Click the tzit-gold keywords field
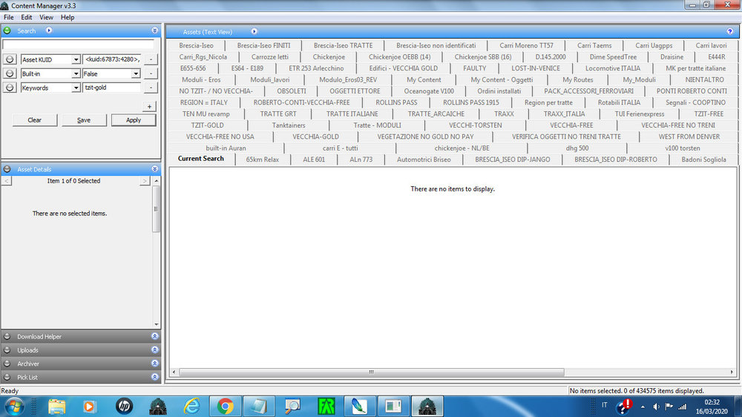 112,88
